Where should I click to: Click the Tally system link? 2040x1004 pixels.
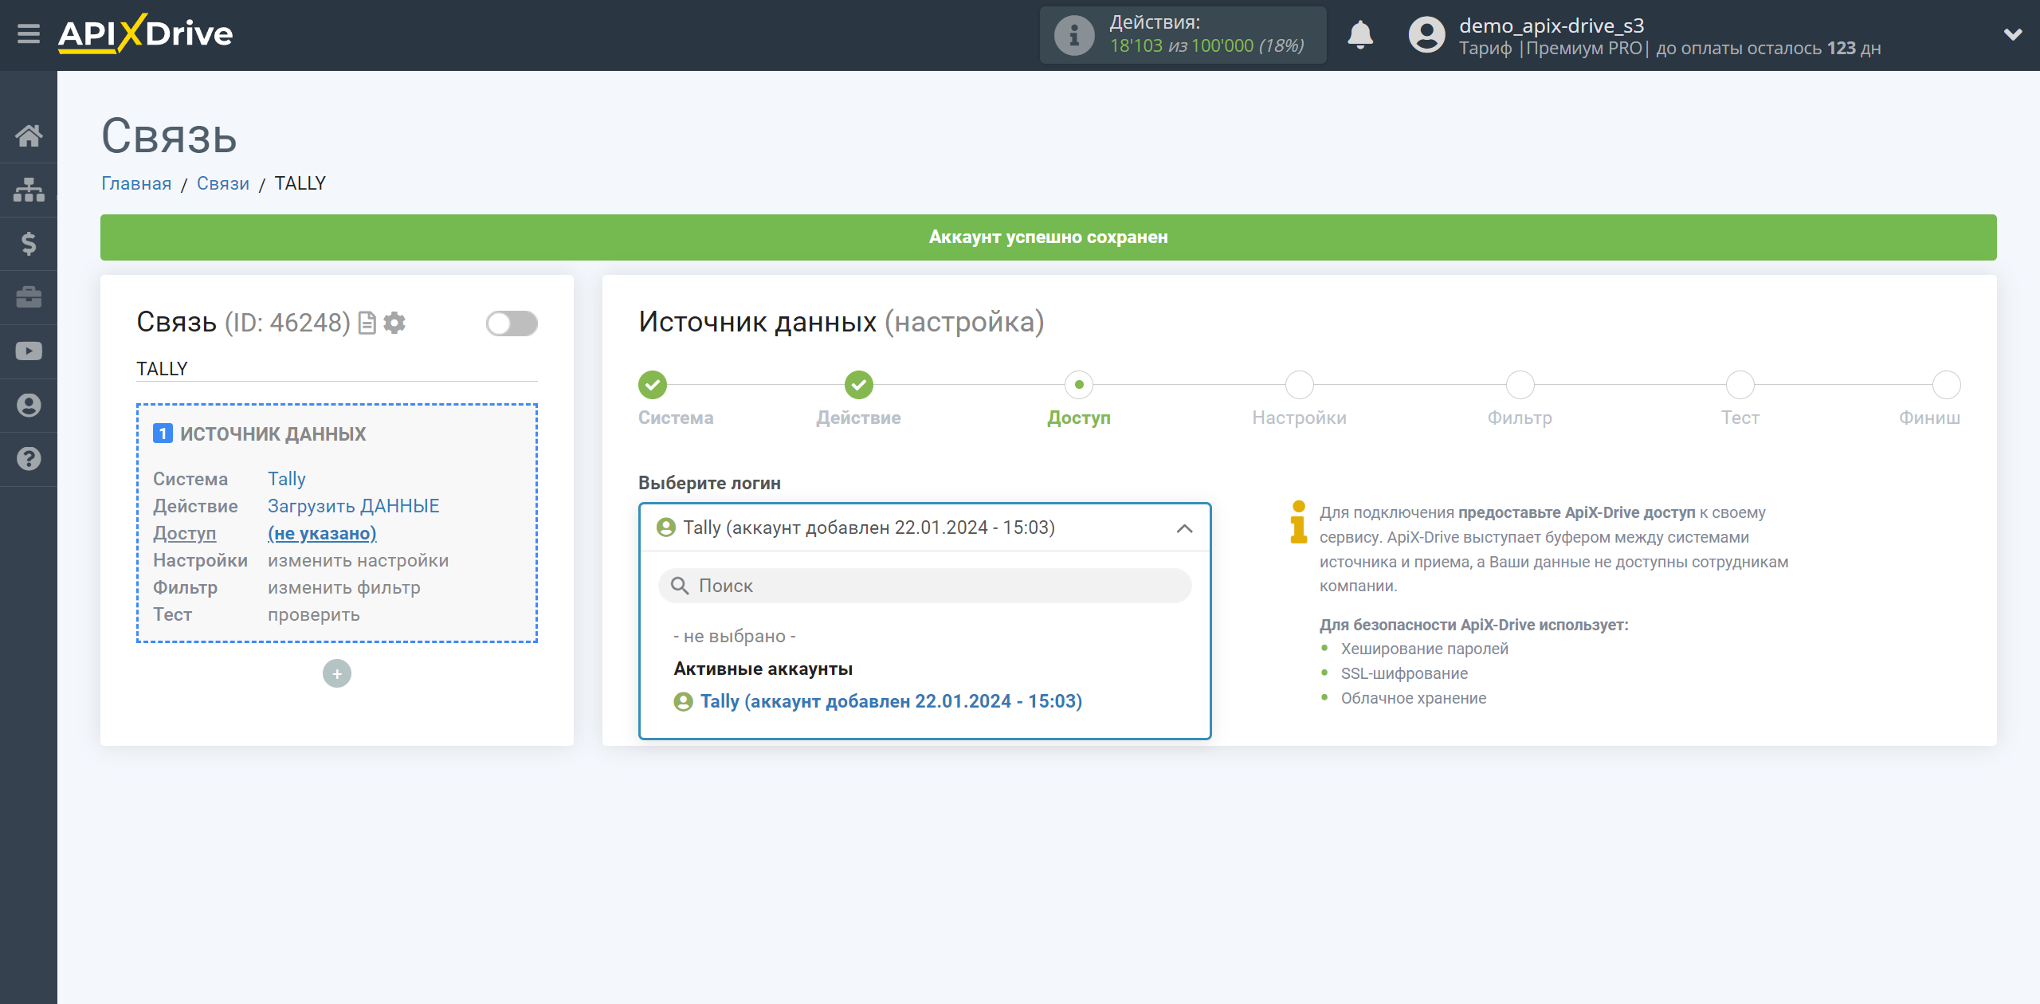click(x=287, y=479)
